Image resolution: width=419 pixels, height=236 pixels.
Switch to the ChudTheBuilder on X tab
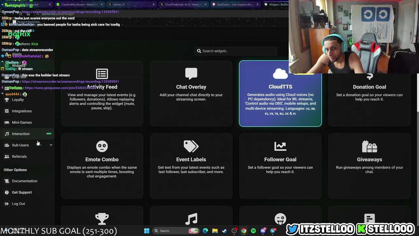point(183,4)
